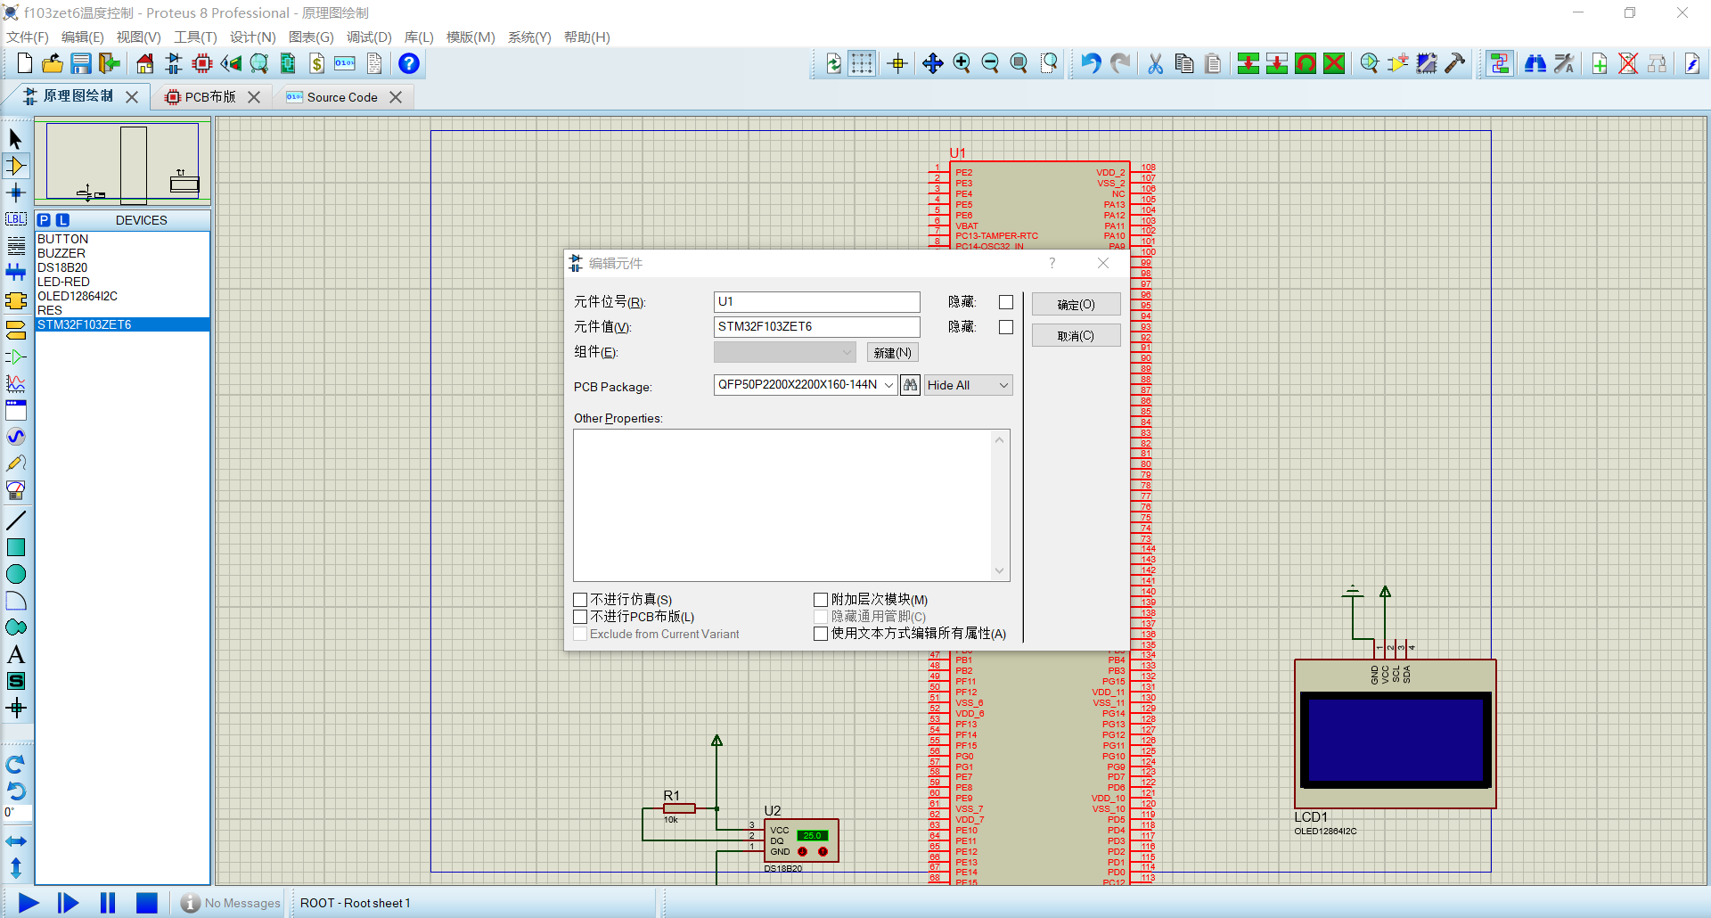Enable 不进行仿真 checkbox
Image resolution: width=1711 pixels, height=918 pixels.
pos(580,600)
